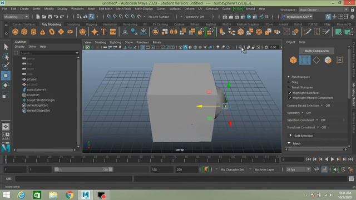Select Drag radio option
356x200 pixels.
pyautogui.click(x=289, y=82)
